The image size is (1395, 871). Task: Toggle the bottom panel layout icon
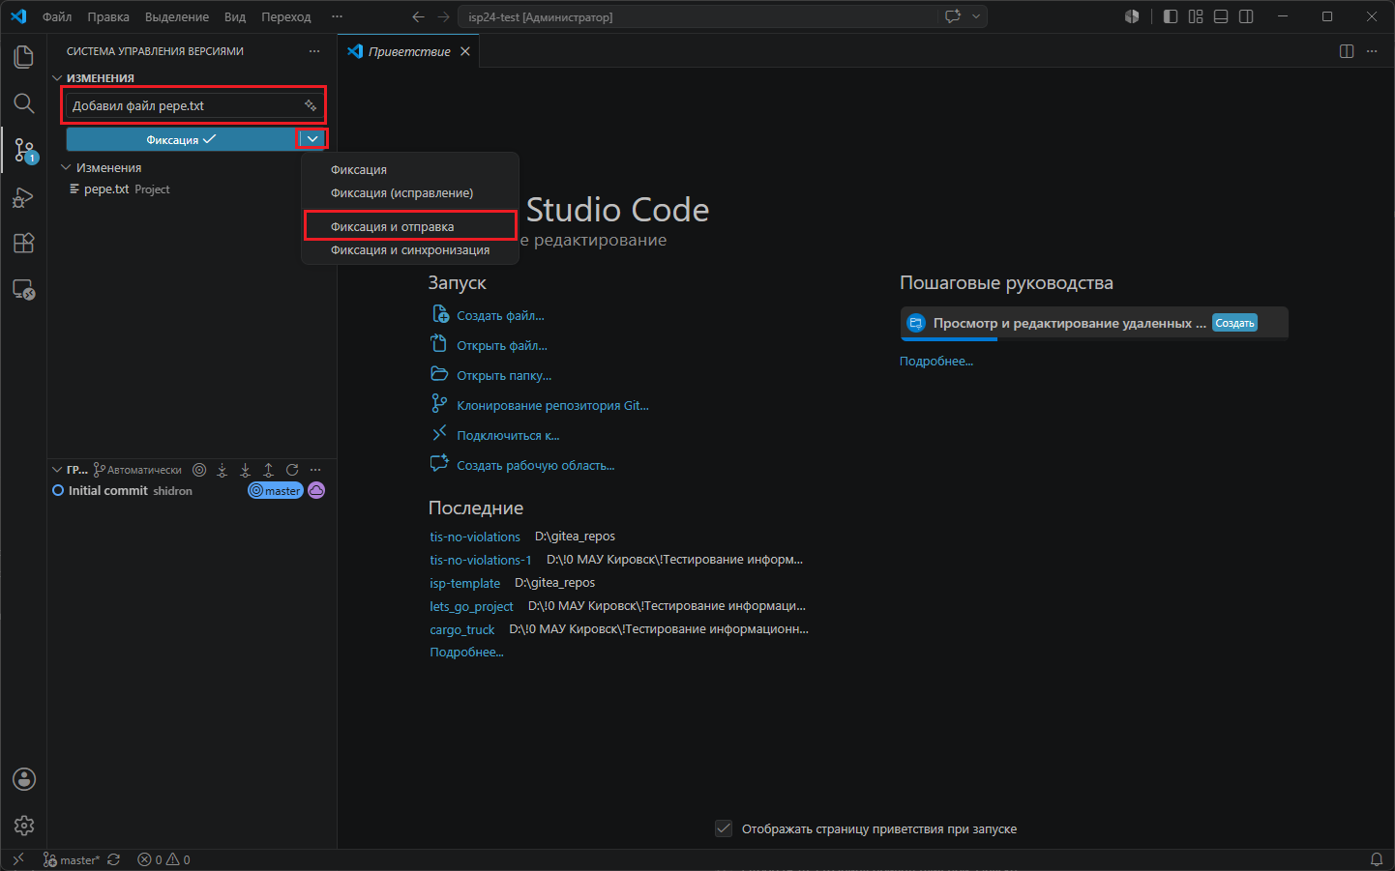1221,16
